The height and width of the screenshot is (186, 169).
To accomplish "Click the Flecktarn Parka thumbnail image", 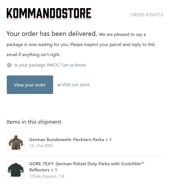I will 16,143.
